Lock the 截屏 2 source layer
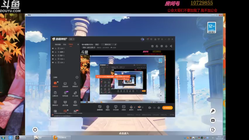This screenshot has width=249, height=140. (56, 52)
